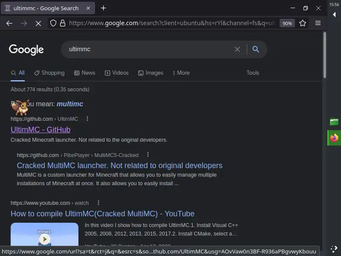This screenshot has height=256, width=341.
Task: Click the padlock site info icon
Action: tap(63, 23)
